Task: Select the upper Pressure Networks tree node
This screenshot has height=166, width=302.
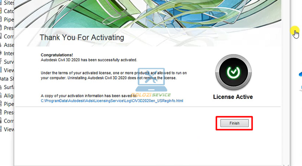Action: pos(9,28)
